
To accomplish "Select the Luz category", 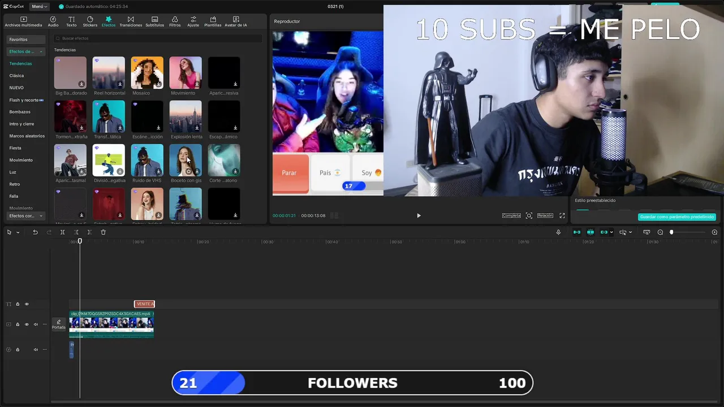I will (12, 172).
